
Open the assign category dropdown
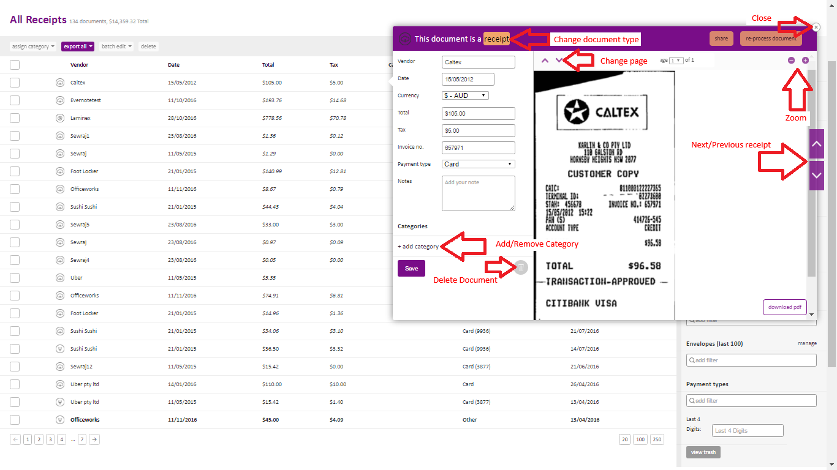(33, 47)
